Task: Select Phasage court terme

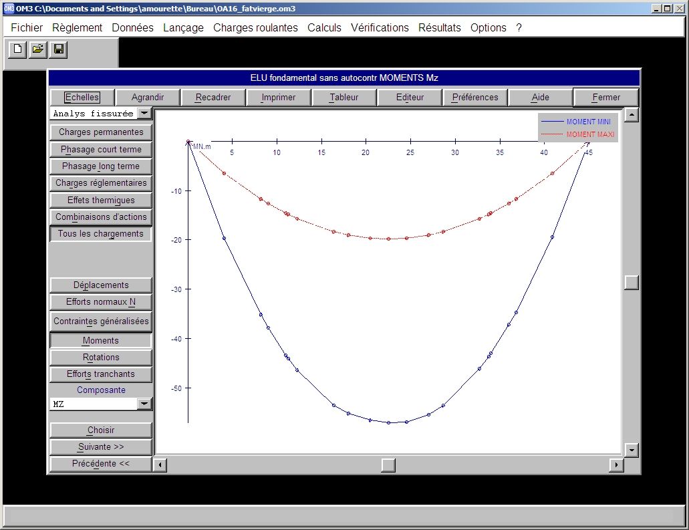Action: 101,150
